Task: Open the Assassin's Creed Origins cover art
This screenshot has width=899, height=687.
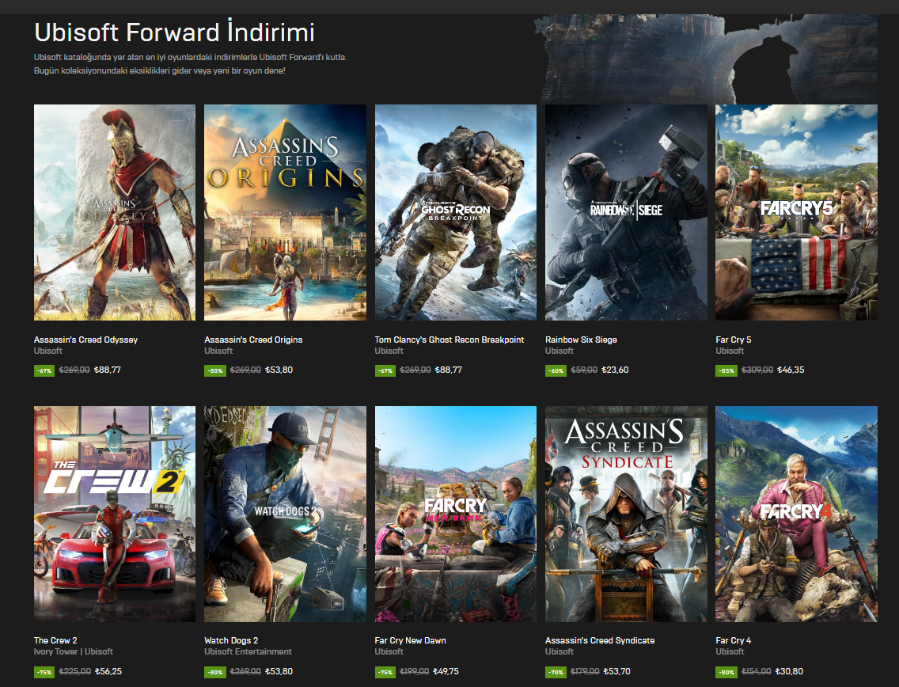Action: tap(285, 212)
